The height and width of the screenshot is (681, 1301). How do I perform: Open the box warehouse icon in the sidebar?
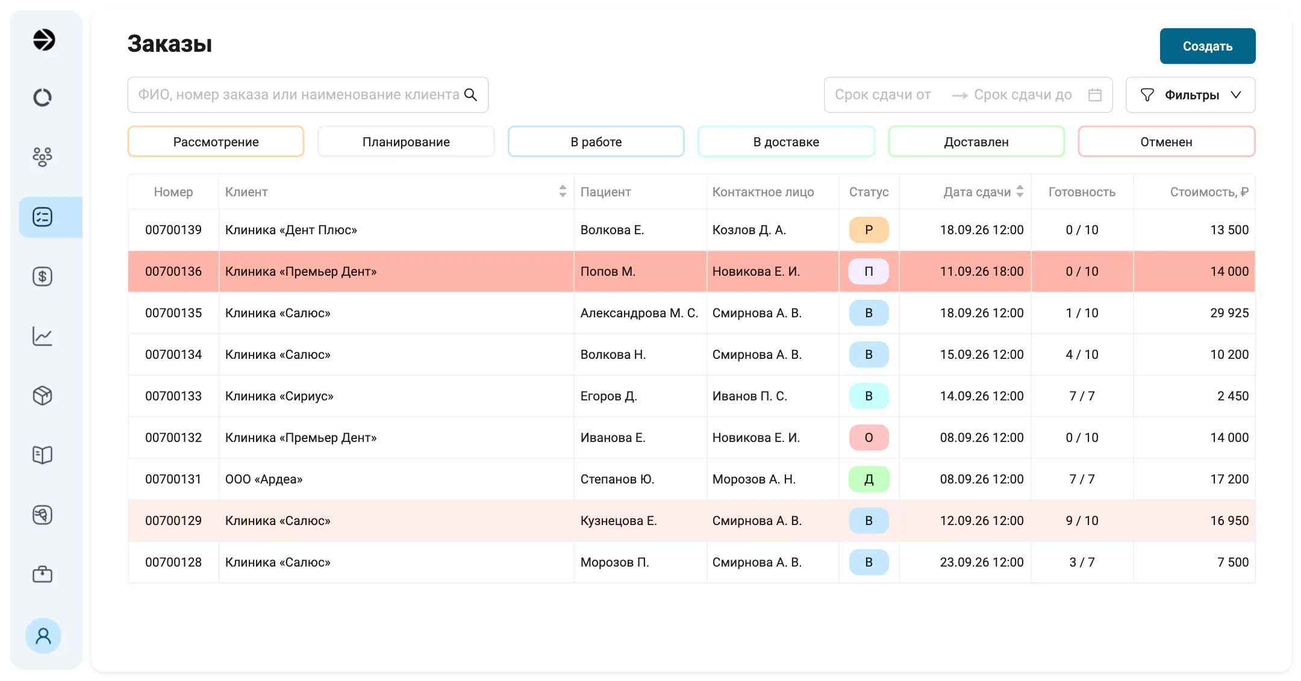coord(42,396)
